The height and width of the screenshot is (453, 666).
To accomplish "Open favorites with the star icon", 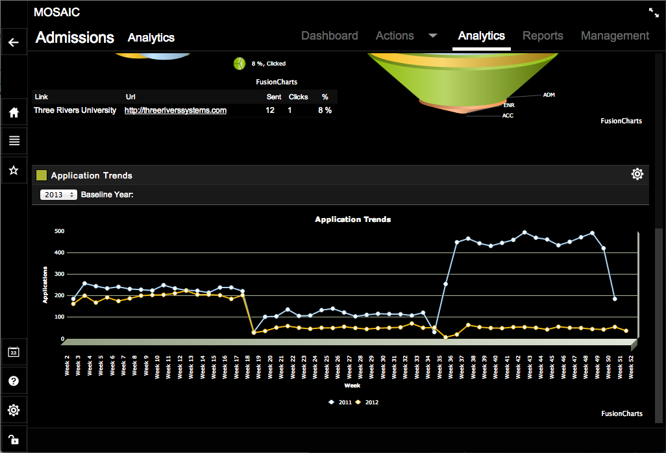I will tap(14, 170).
